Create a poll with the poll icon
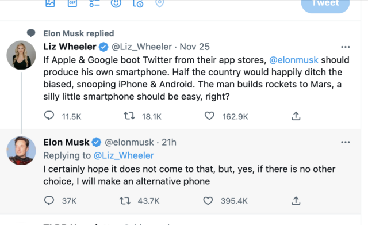368x225 pixels. point(94,3)
